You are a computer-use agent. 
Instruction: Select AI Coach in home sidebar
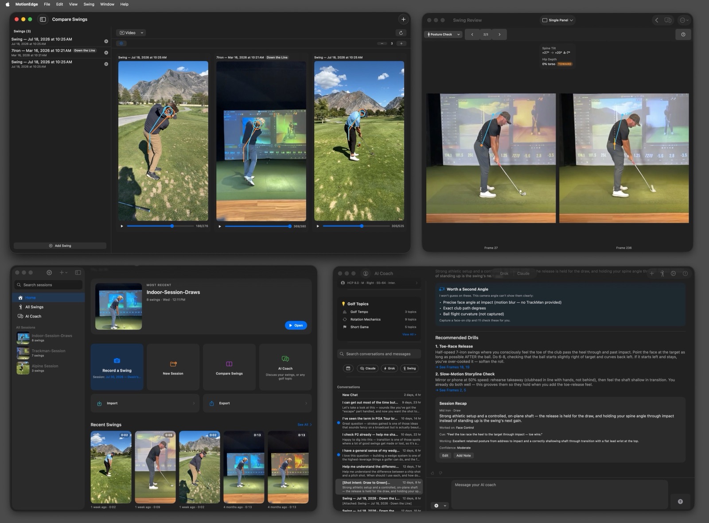[48, 316]
